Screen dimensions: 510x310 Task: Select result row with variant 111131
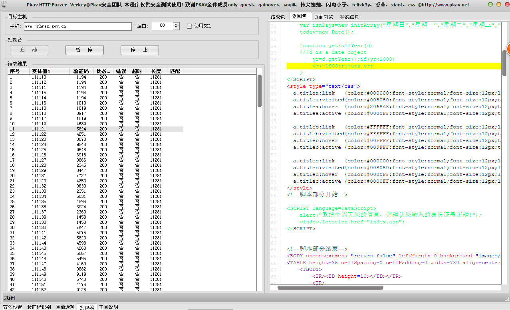pyautogui.click(x=96, y=176)
